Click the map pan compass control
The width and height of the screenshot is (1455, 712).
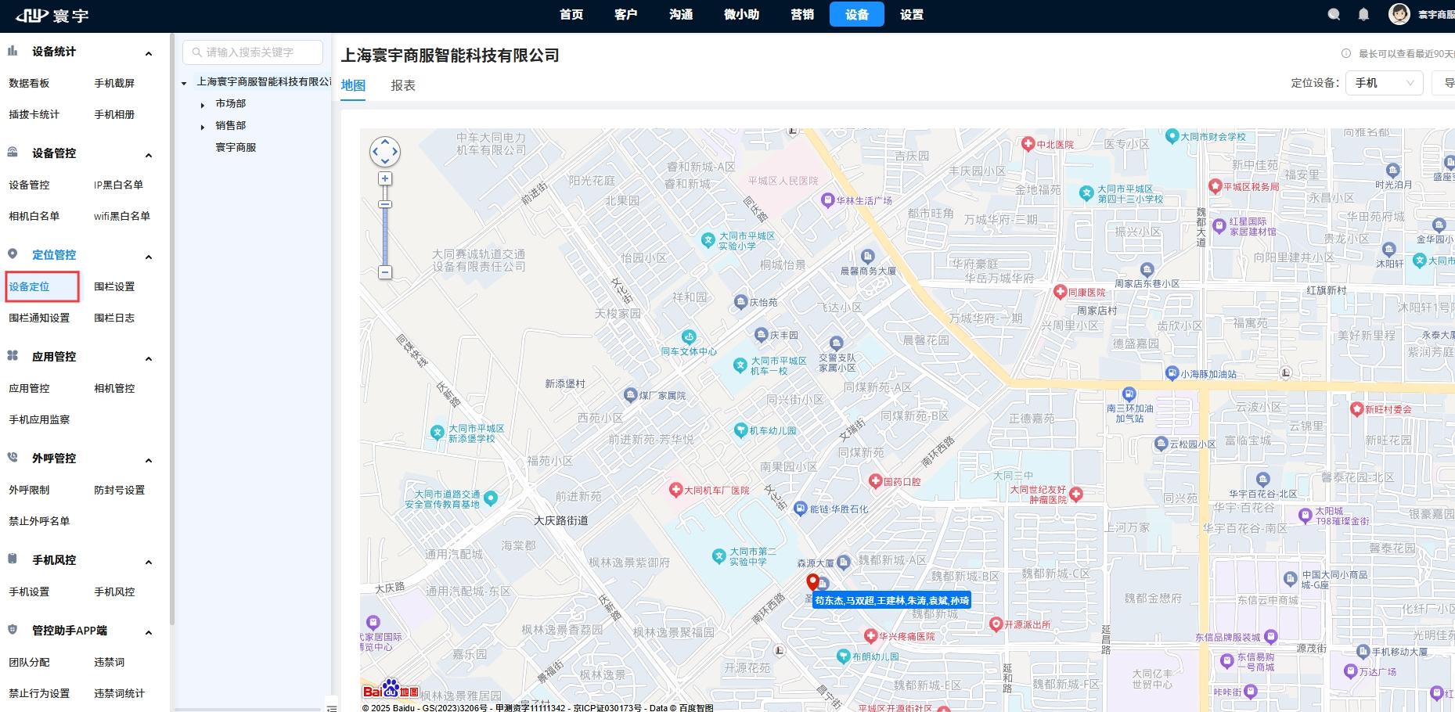tap(385, 151)
